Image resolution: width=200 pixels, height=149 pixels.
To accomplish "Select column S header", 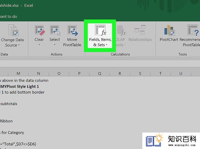I will tap(140, 74).
